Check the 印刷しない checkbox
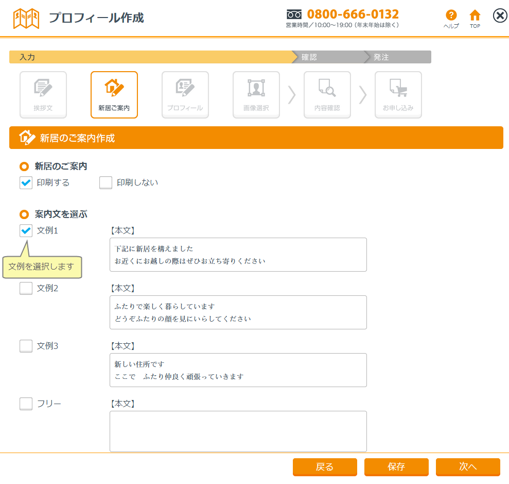This screenshot has height=484, width=509. click(106, 183)
